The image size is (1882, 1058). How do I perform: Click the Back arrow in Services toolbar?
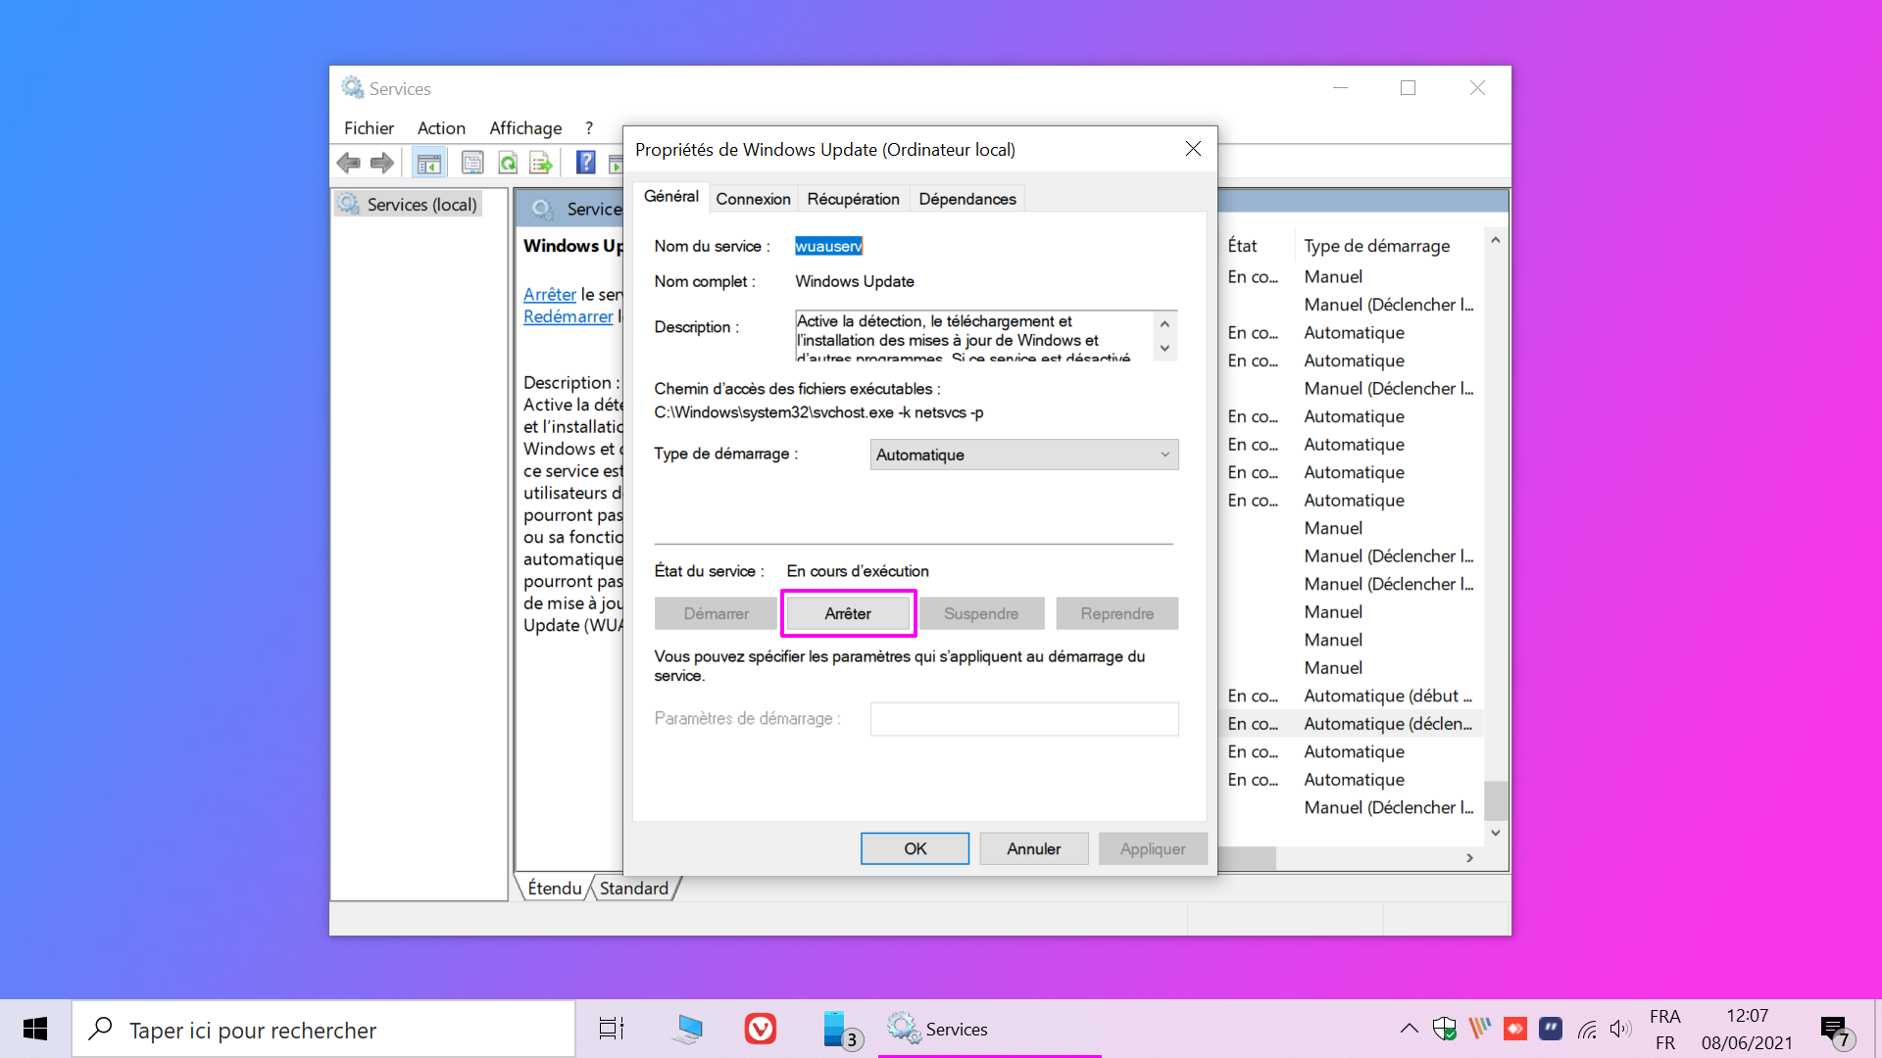pyautogui.click(x=348, y=163)
